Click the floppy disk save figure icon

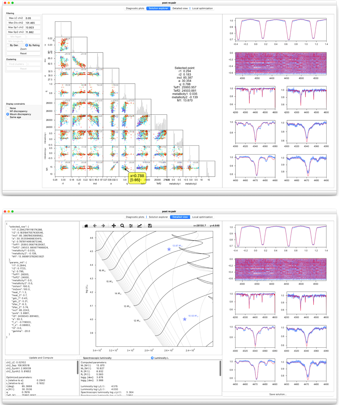coord(150,226)
